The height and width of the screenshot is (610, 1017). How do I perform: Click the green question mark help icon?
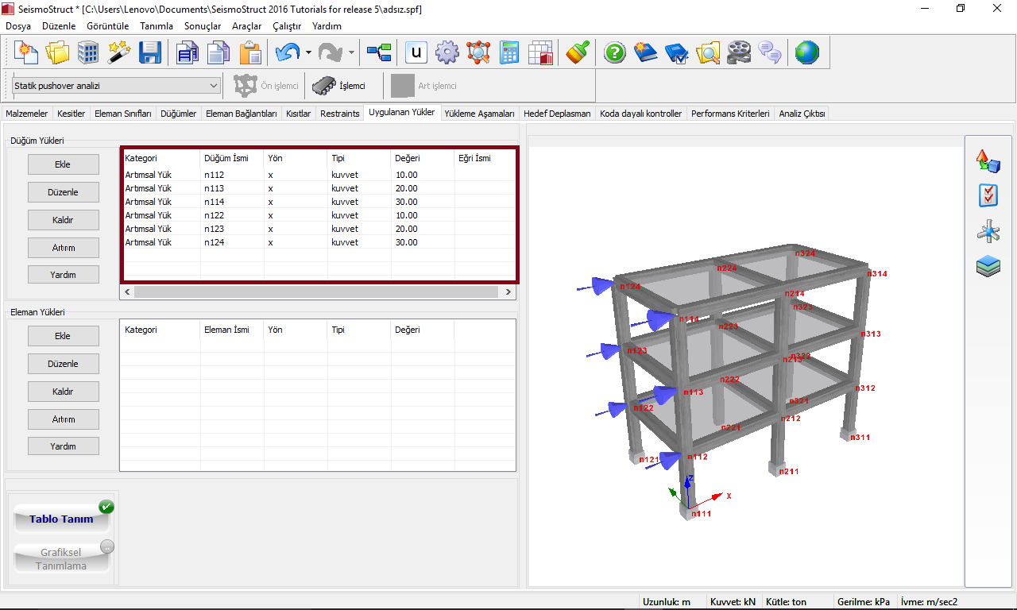tap(615, 53)
